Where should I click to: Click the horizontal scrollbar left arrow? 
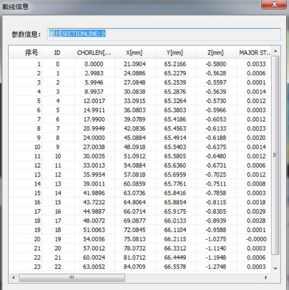[14, 277]
